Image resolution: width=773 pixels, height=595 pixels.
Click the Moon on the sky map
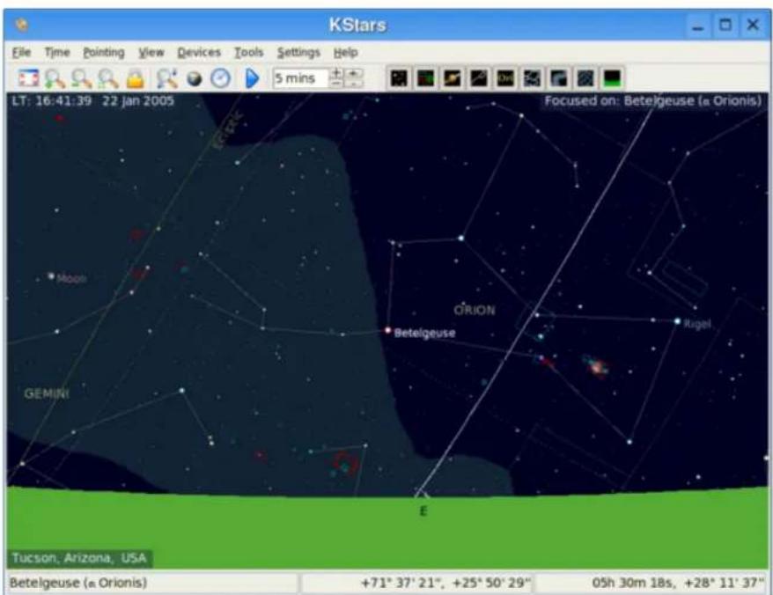point(51,276)
